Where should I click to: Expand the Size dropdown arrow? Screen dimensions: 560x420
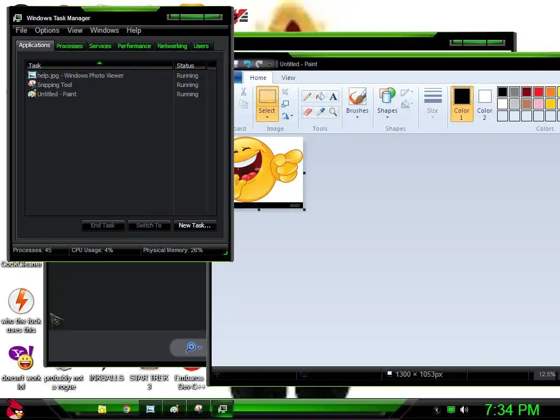433,118
